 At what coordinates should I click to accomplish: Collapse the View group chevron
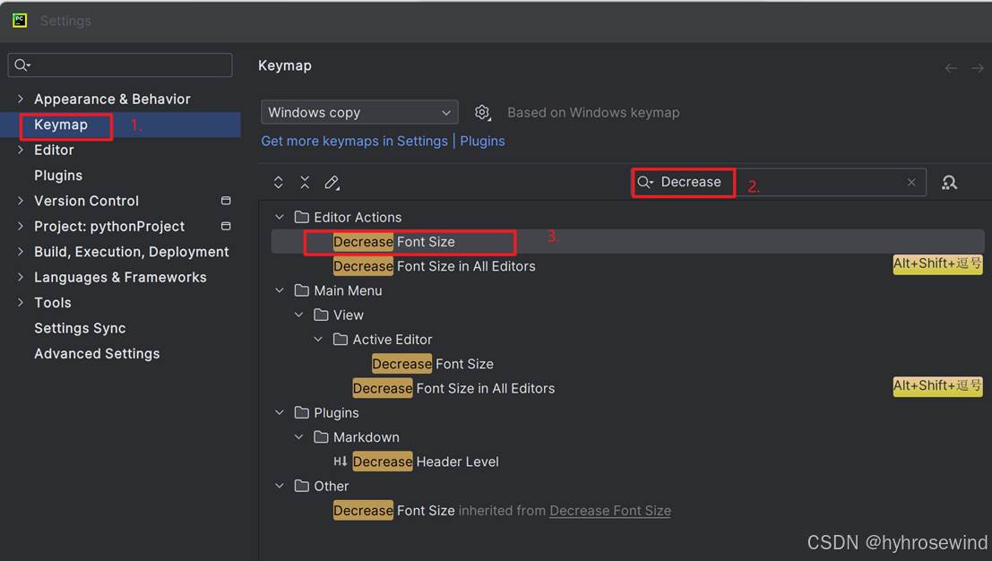coord(299,315)
